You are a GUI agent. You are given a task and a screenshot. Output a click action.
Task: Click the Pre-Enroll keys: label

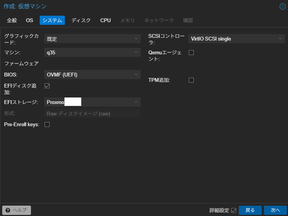pos(22,125)
